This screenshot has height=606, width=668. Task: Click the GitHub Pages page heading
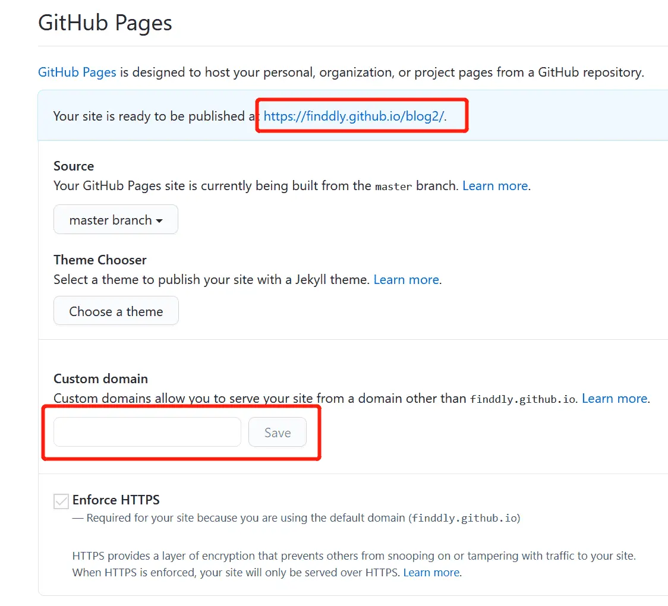pos(105,23)
